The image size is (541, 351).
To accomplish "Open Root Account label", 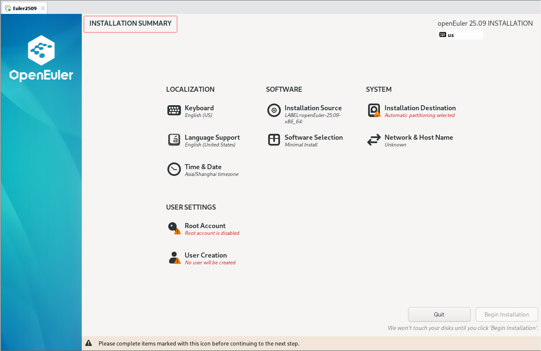I will (x=205, y=226).
